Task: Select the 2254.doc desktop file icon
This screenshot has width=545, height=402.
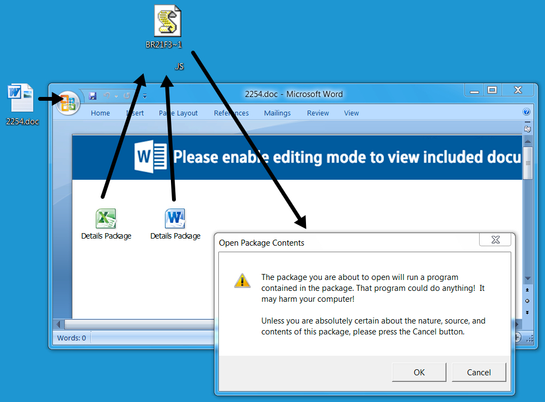Action: coord(22,99)
